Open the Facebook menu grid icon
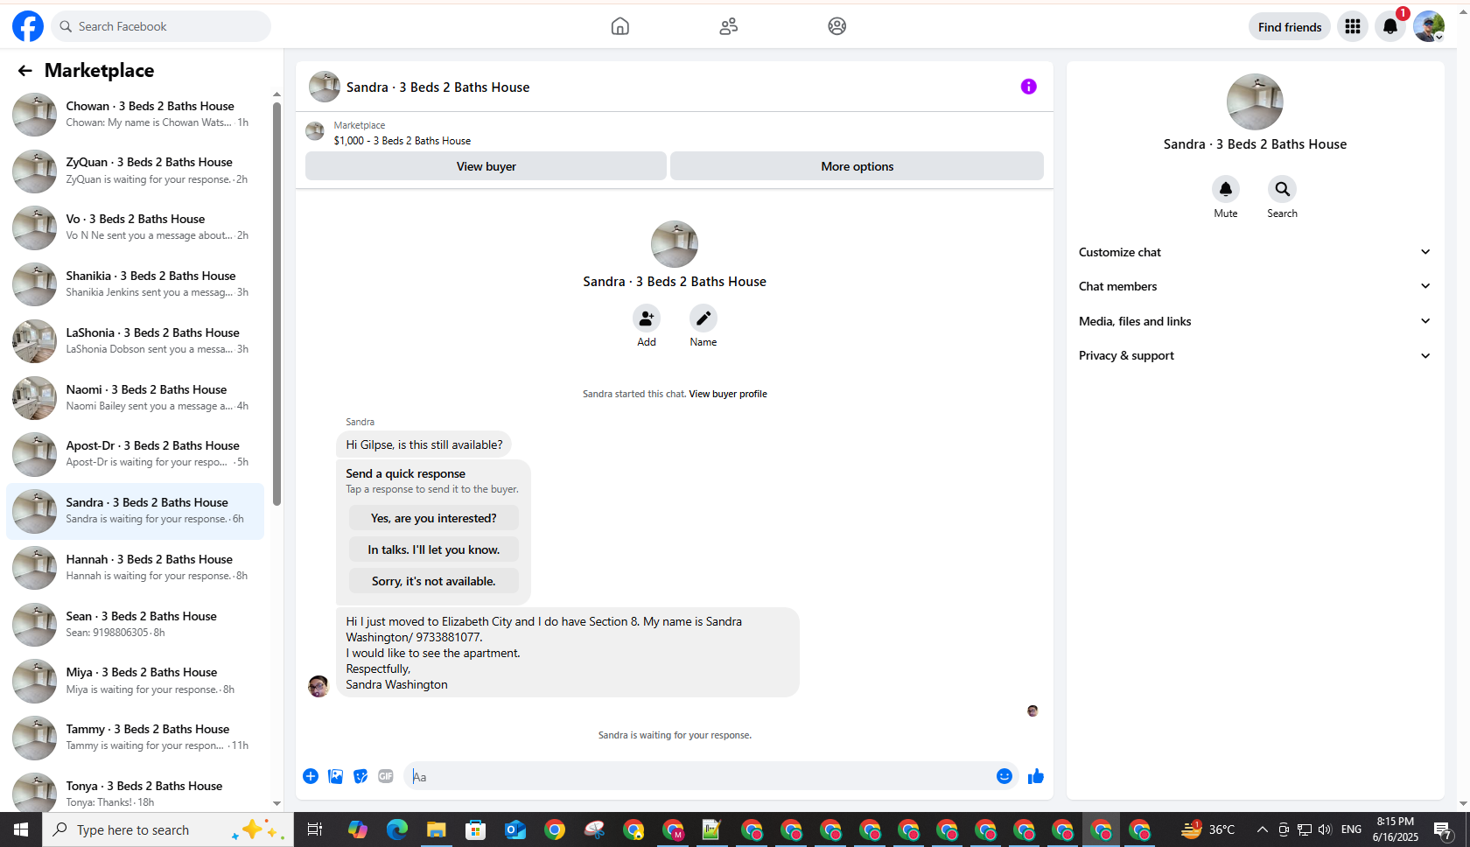This screenshot has width=1470, height=847. pos(1353,26)
